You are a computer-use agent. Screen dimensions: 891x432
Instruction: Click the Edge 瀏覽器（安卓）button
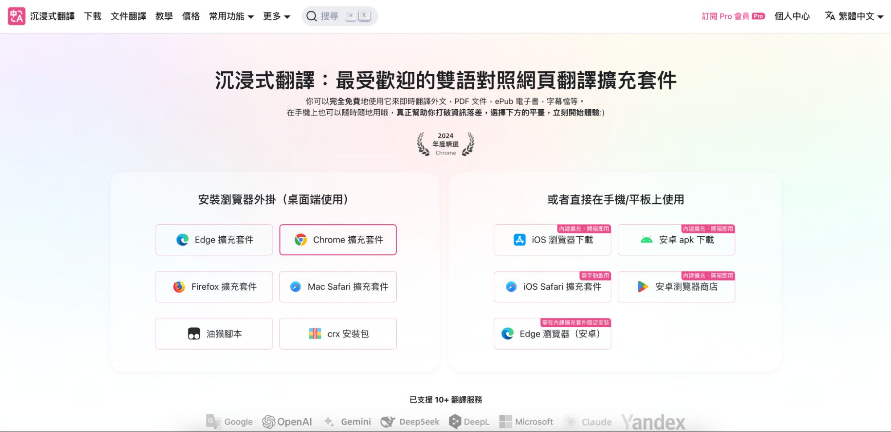(x=552, y=334)
